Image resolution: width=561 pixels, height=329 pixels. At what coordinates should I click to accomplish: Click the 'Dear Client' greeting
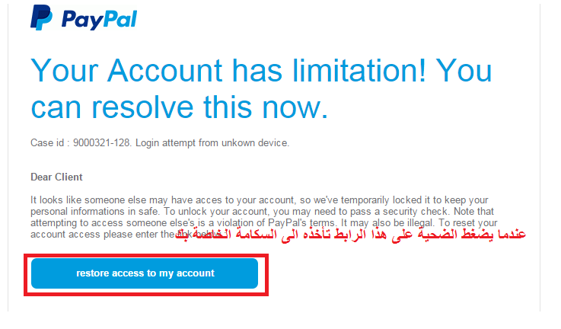click(56, 177)
